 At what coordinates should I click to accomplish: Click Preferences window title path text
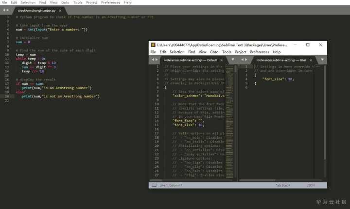(222, 45)
